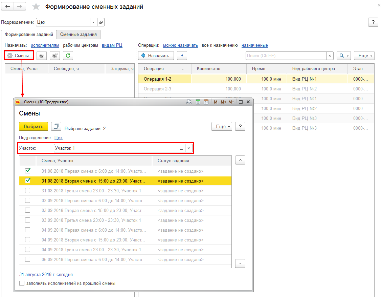
Task: Enable заполнять исполнителей из прошлой смены
Action: pos(22,283)
